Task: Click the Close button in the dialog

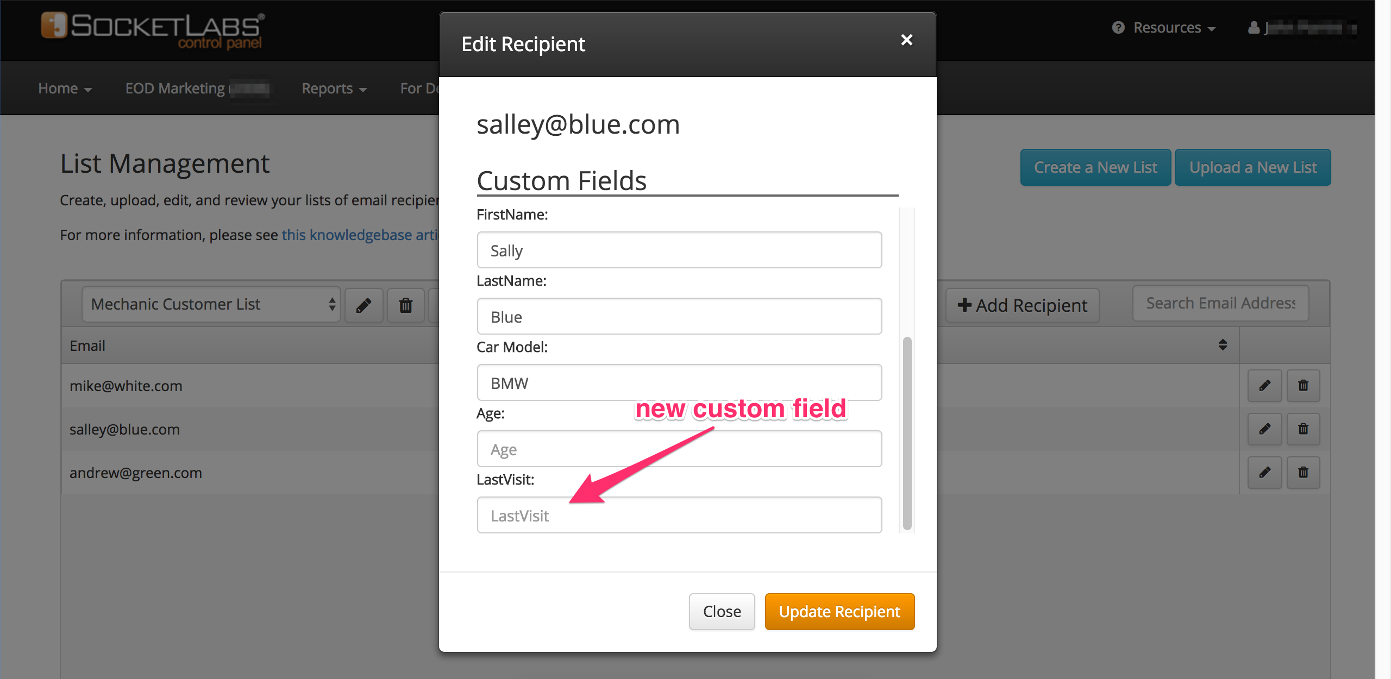Action: [x=723, y=612]
